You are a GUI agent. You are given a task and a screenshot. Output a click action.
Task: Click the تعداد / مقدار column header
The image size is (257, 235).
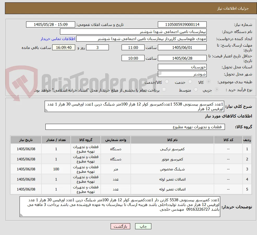56,140
